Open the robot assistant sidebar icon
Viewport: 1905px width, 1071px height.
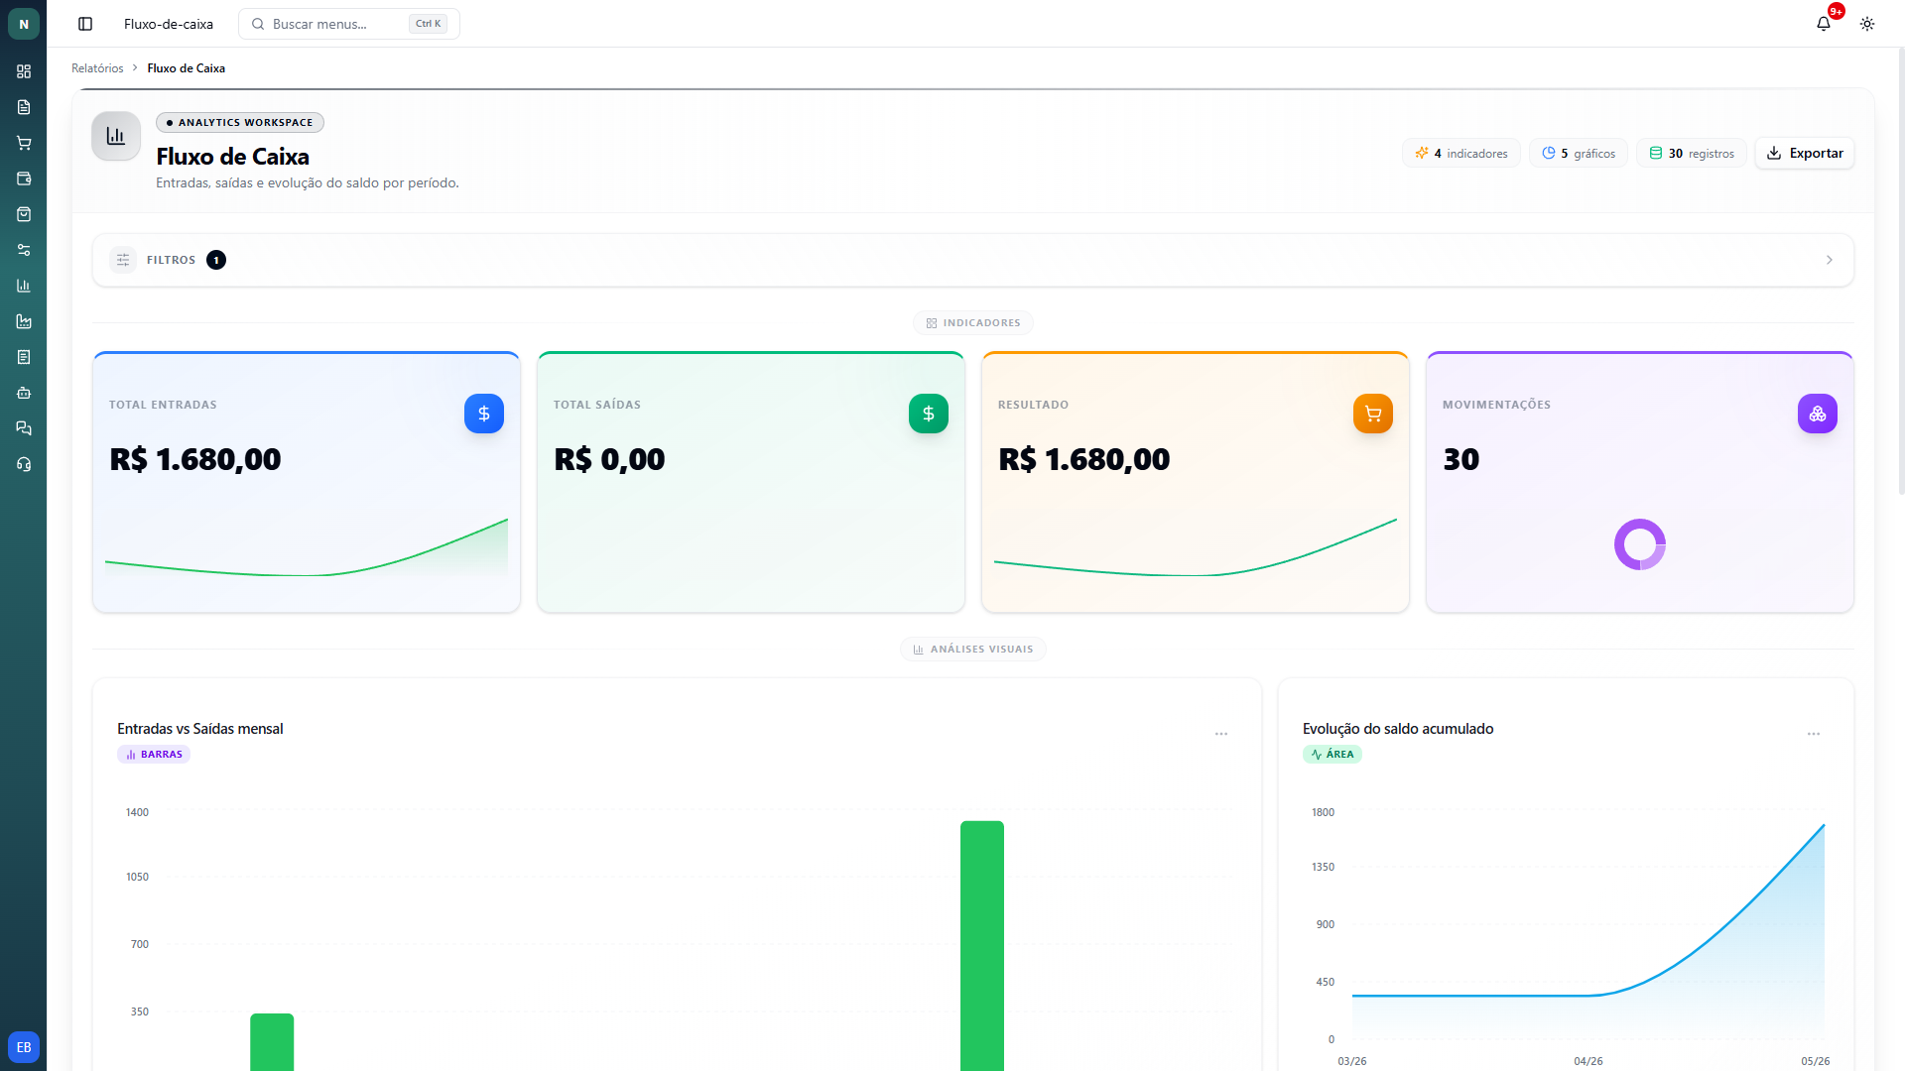pos(24,393)
